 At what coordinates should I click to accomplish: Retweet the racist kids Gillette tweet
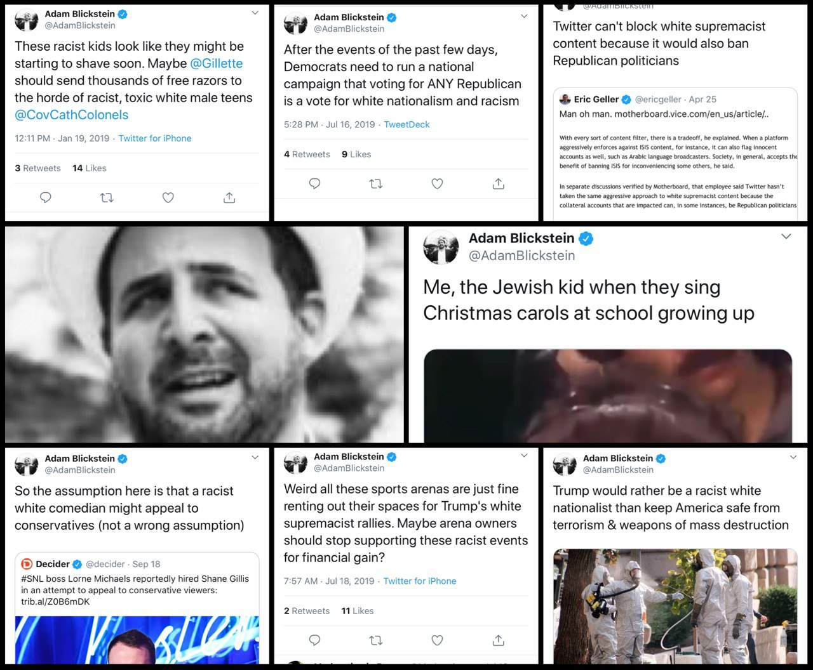(x=107, y=198)
